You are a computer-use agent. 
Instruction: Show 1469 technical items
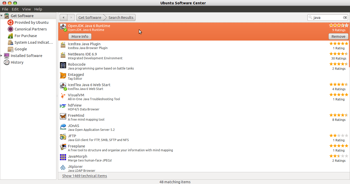coord(85,176)
